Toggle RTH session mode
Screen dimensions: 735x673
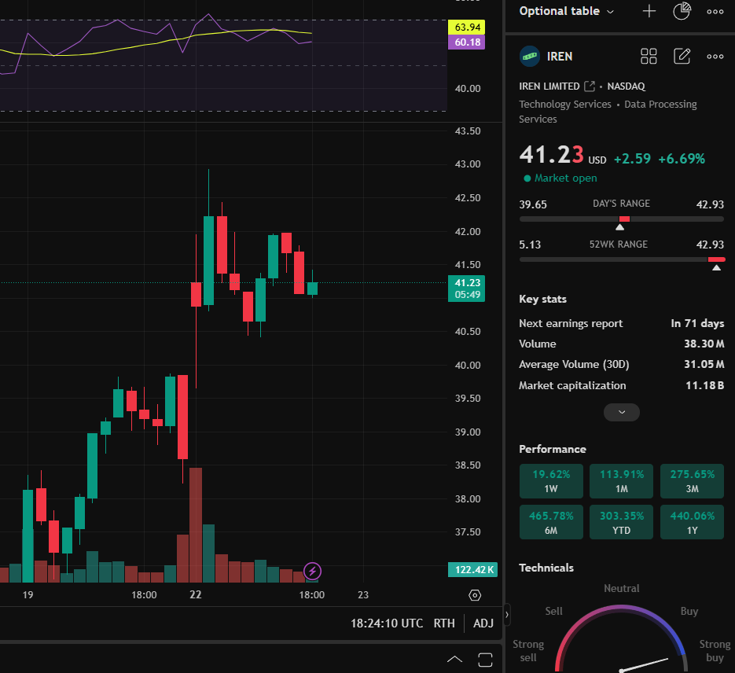click(x=444, y=623)
